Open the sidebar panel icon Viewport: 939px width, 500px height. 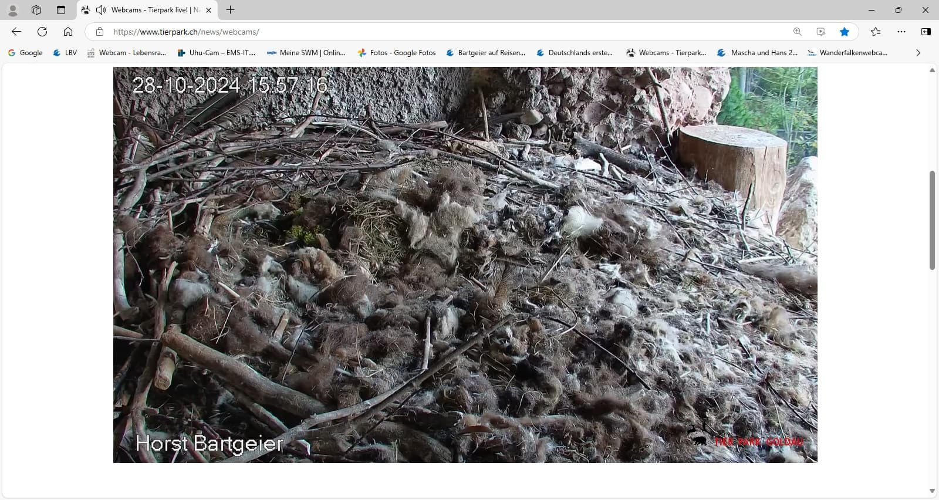tap(926, 32)
